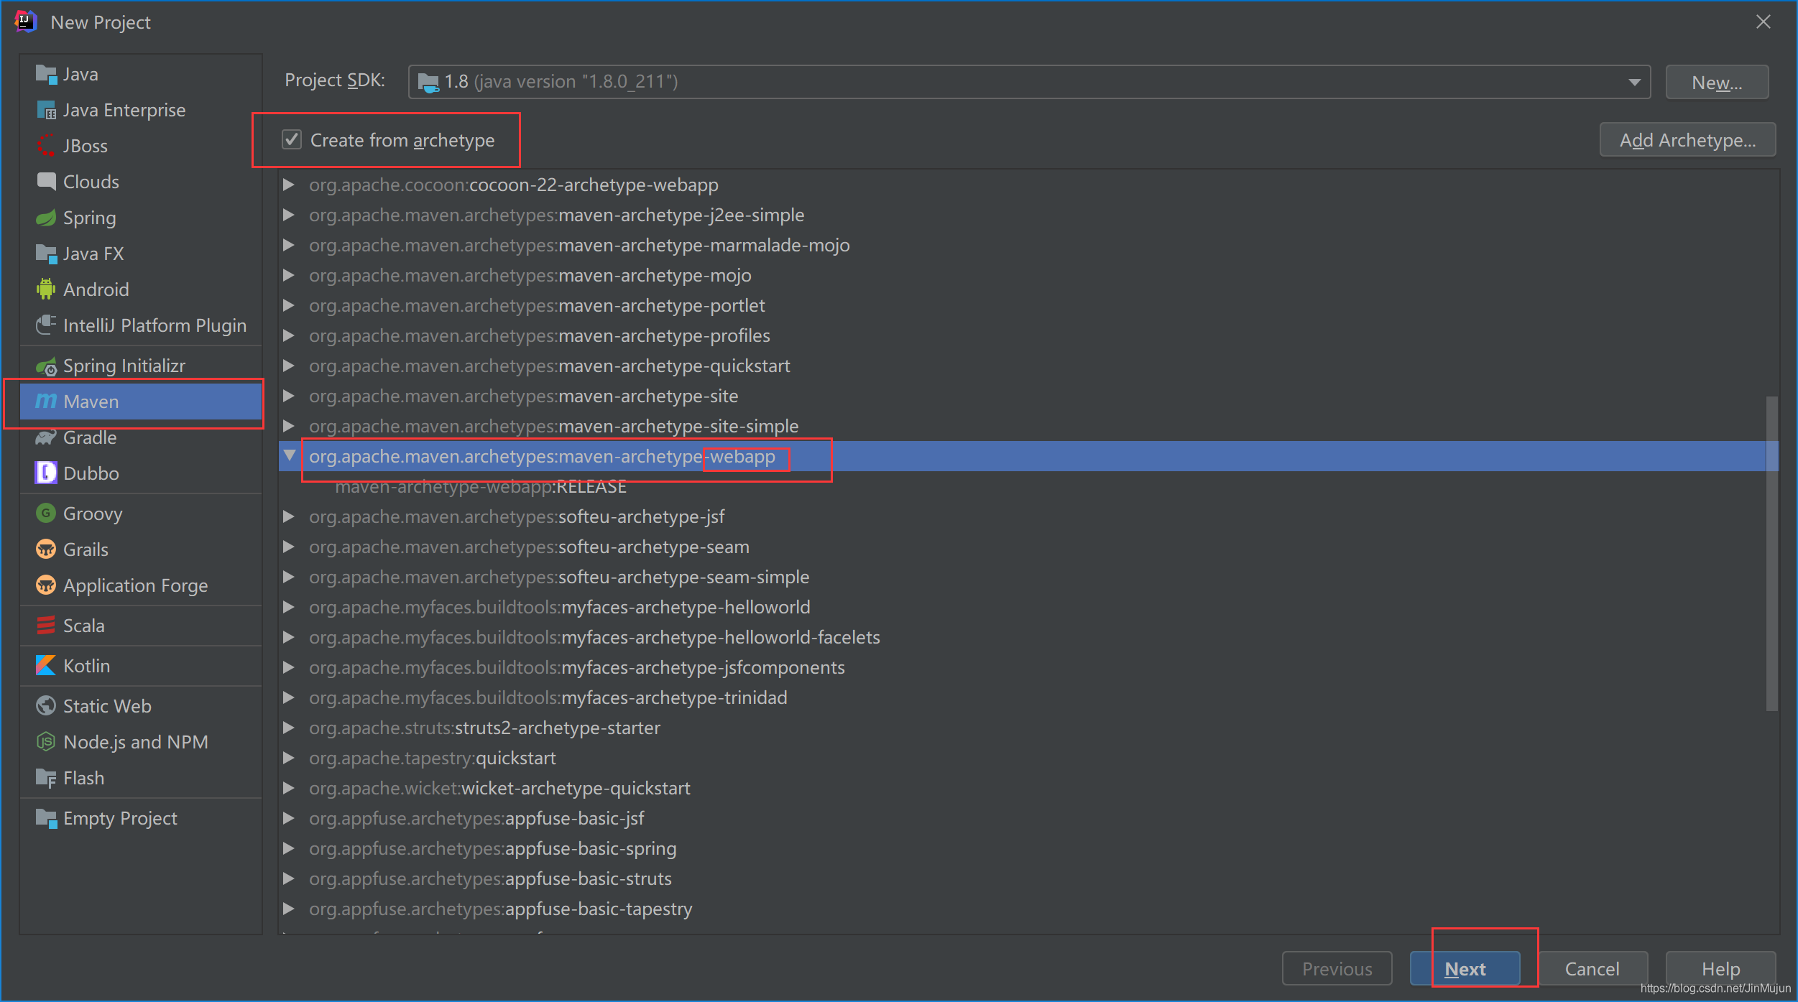Image resolution: width=1798 pixels, height=1002 pixels.
Task: Click New... SDK button
Action: (x=1717, y=82)
